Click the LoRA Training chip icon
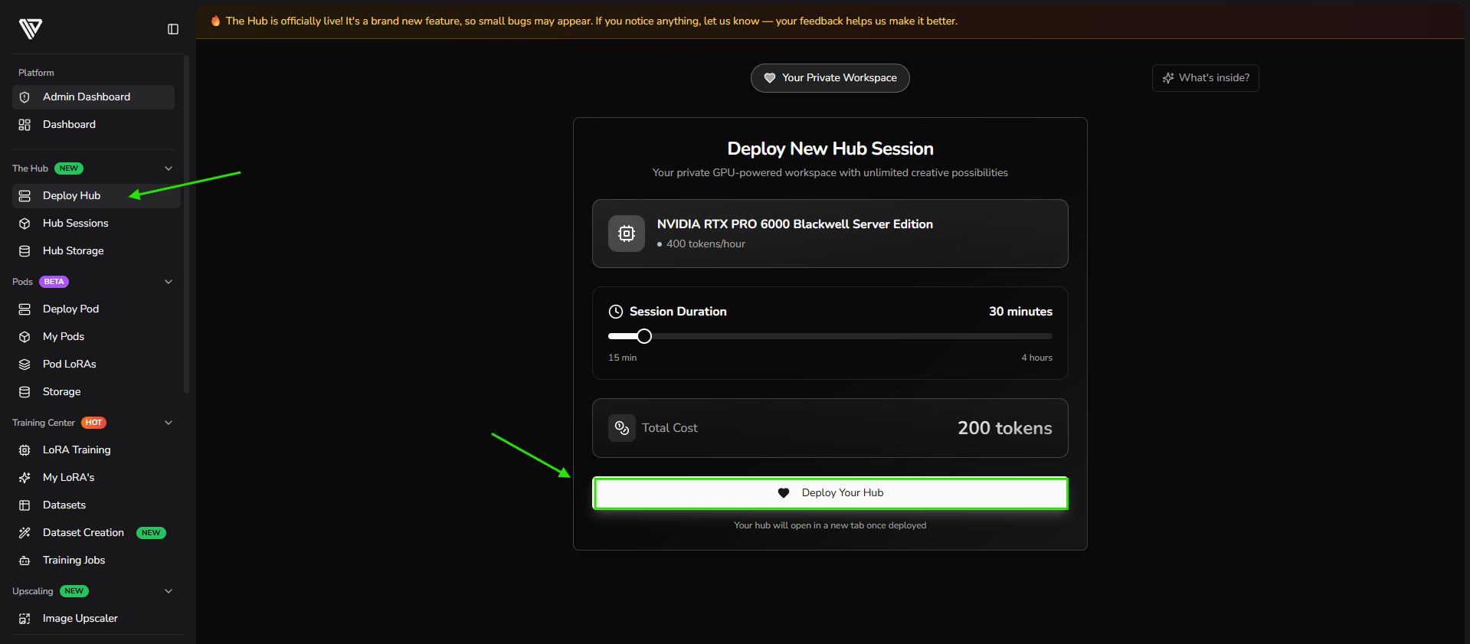This screenshot has width=1470, height=644. tap(25, 450)
